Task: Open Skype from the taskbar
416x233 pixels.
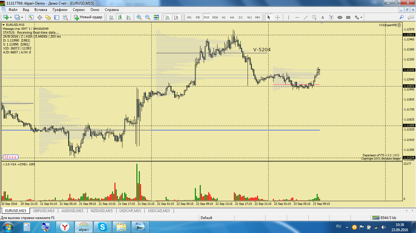Action: (103, 227)
